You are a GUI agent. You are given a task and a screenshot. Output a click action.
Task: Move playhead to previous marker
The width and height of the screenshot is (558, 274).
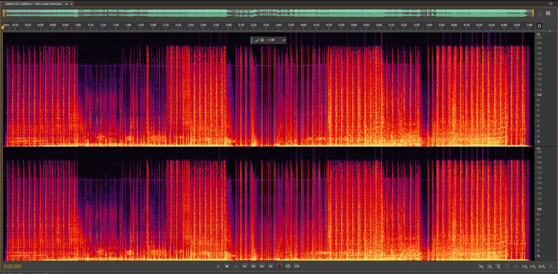pos(245,266)
